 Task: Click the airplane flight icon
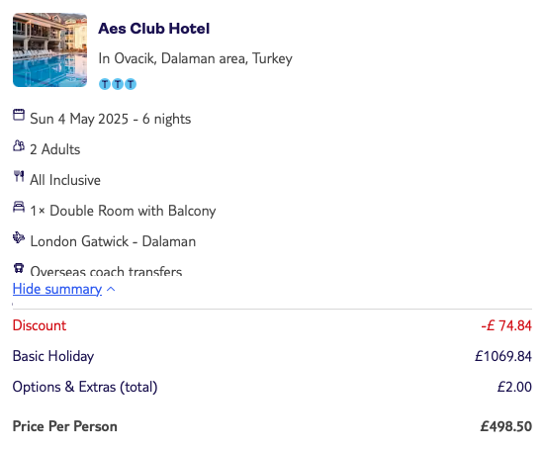[x=19, y=237]
